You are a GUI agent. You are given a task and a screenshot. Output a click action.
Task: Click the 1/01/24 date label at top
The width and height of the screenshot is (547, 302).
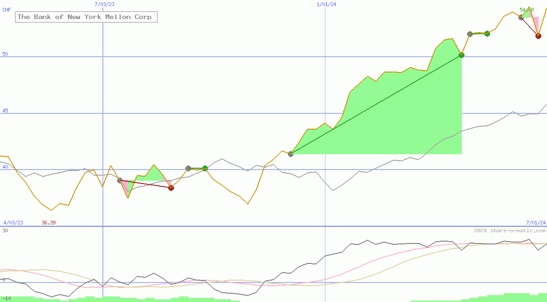pyautogui.click(x=326, y=4)
